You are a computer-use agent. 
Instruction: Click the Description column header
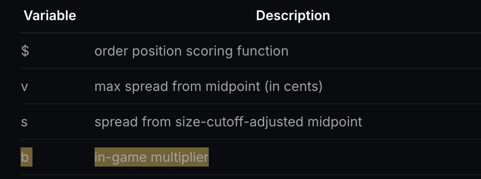[293, 16]
